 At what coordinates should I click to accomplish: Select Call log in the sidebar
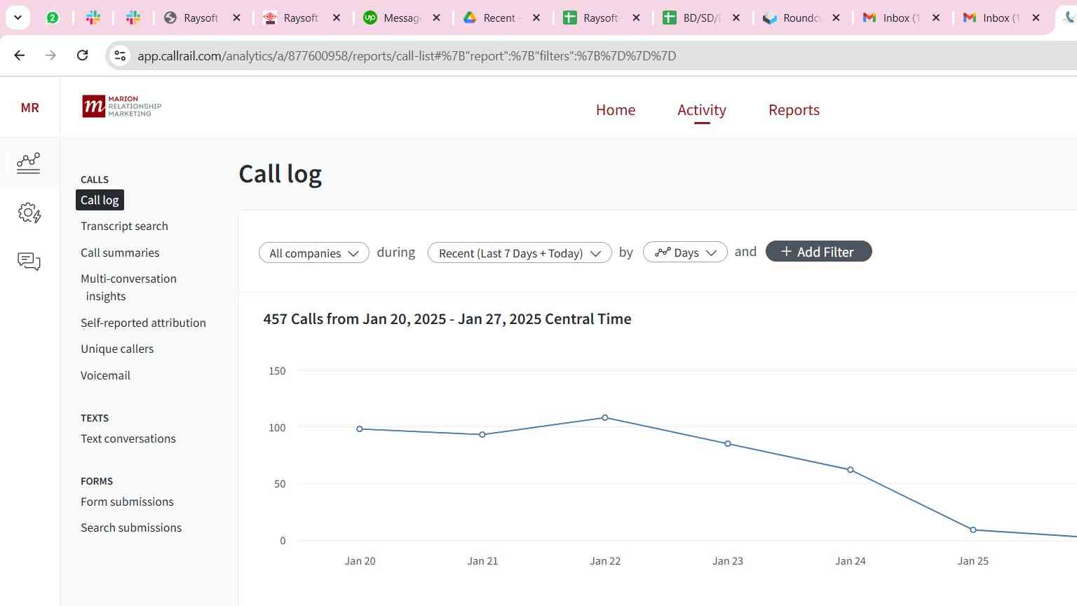(100, 200)
